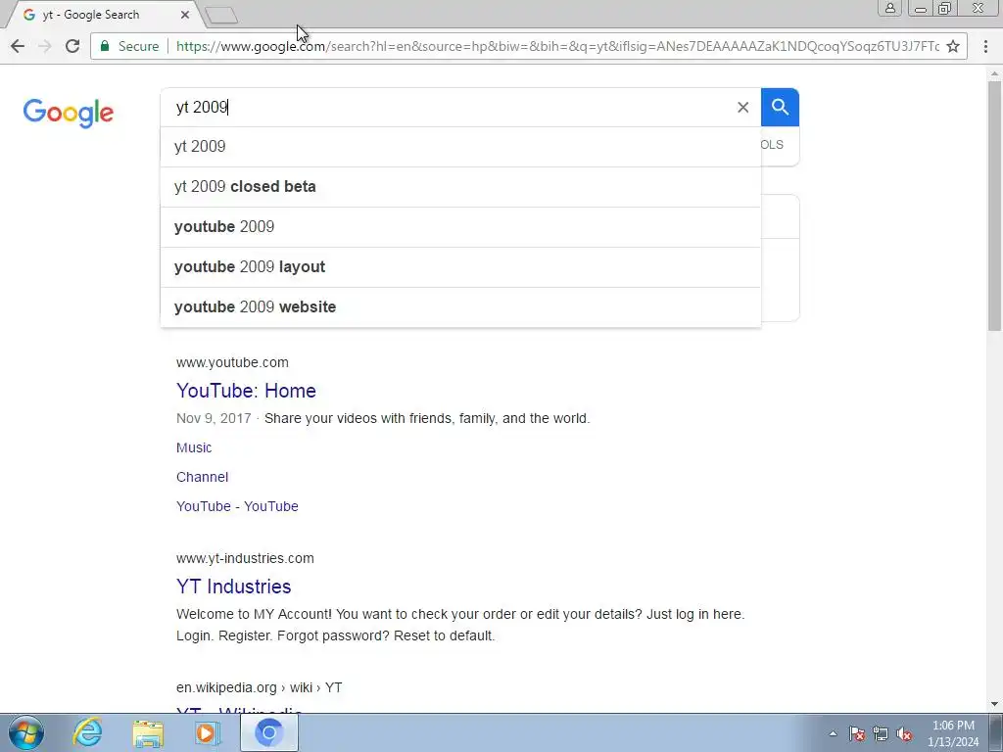1003x752 pixels.
Task: Open the Windows Start button
Action: point(26,732)
